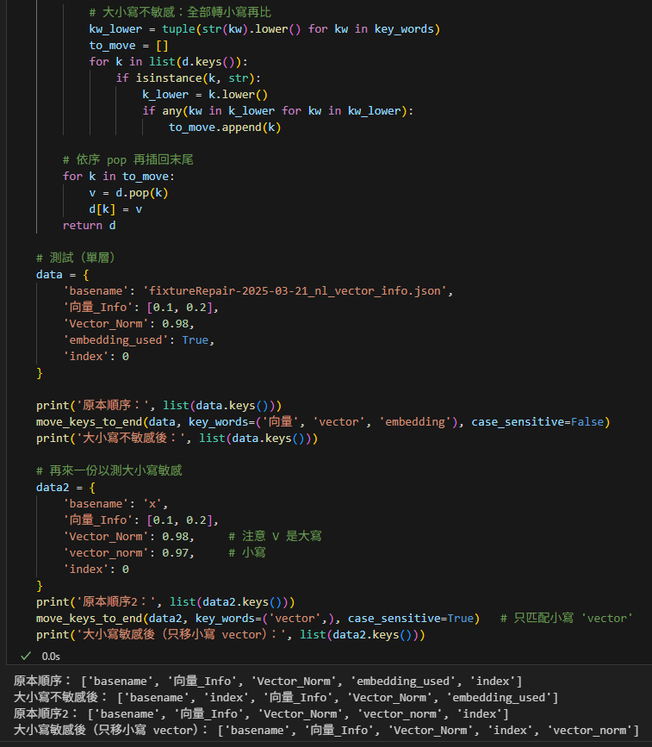The image size is (652, 747).
Task: Click the comment '# 注意 V 是大寫'
Action: click(x=275, y=537)
